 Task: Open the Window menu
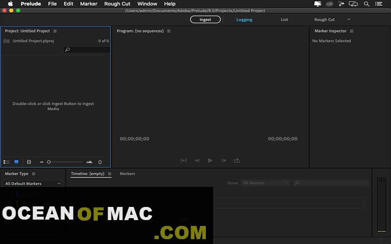(147, 4)
